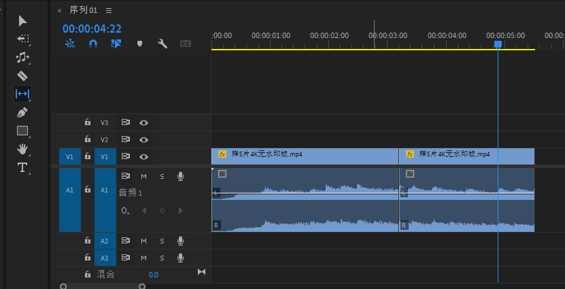Select the Pen tool
The image size is (565, 289).
click(x=22, y=112)
